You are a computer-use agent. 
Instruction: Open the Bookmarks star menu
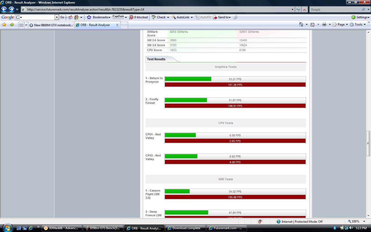click(98, 17)
